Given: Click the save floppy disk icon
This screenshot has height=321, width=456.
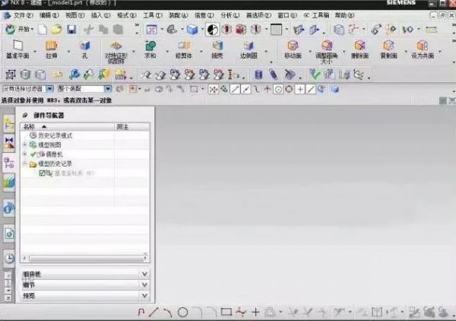Looking at the screenshot, I should click(x=71, y=30).
